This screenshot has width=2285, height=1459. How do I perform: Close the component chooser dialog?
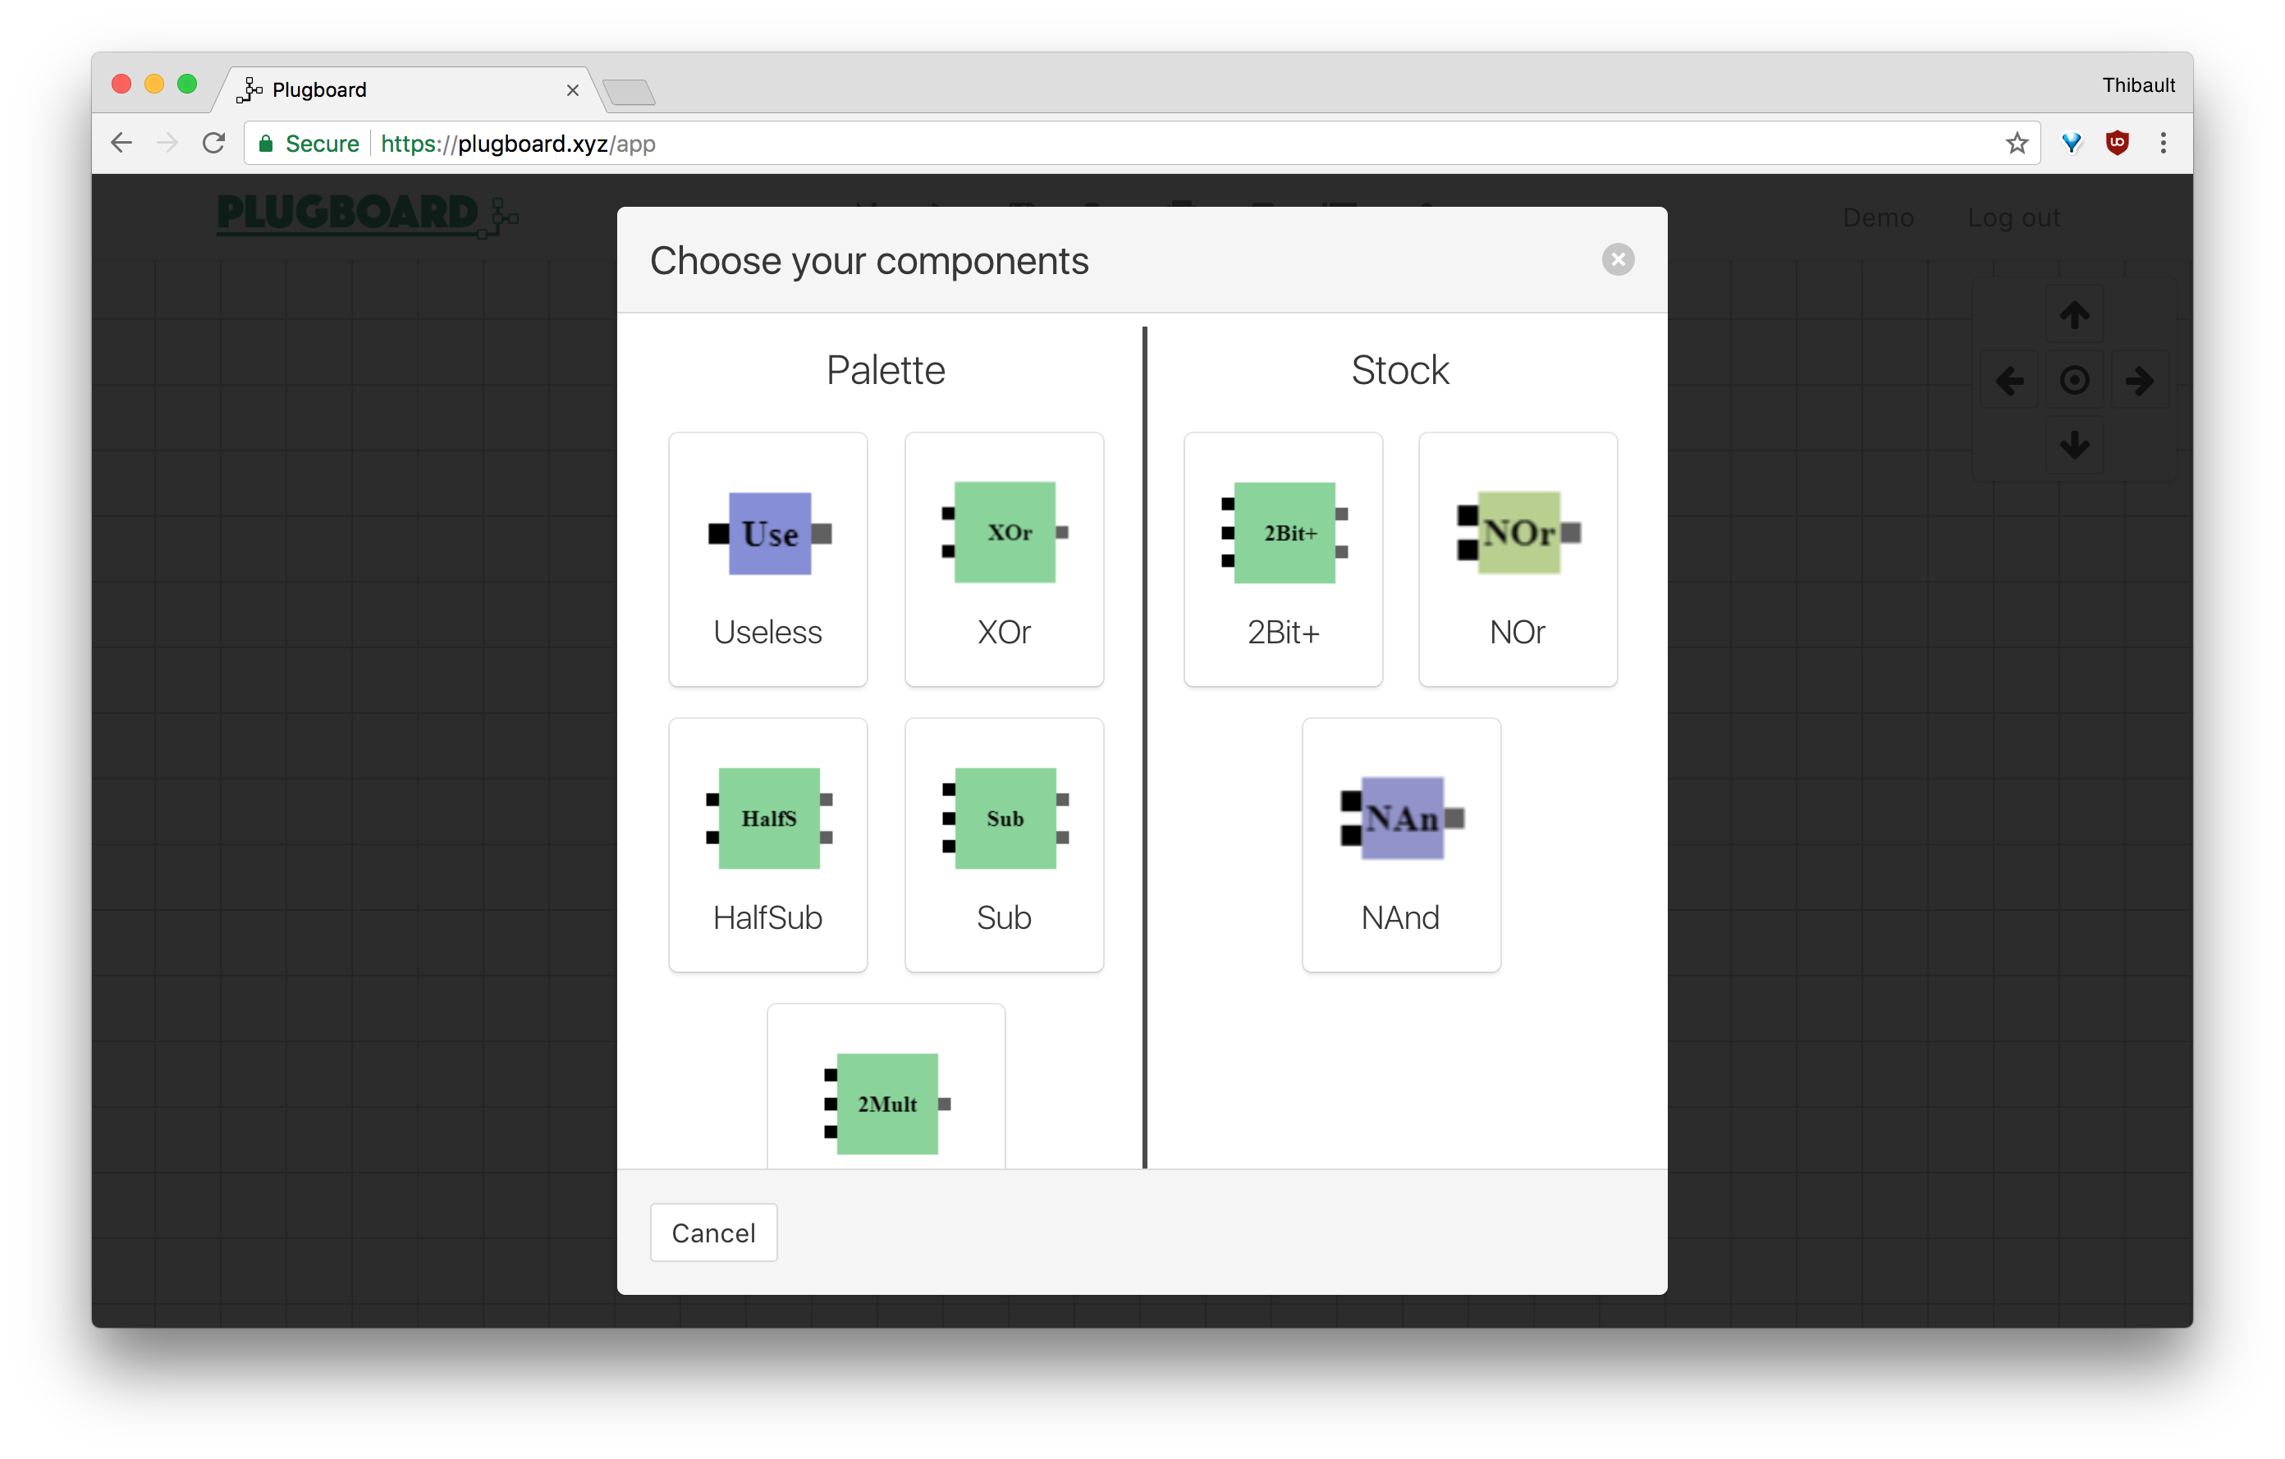click(x=1617, y=259)
